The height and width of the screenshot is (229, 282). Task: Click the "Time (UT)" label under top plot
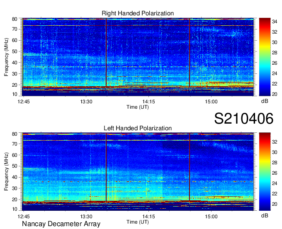coord(138,107)
